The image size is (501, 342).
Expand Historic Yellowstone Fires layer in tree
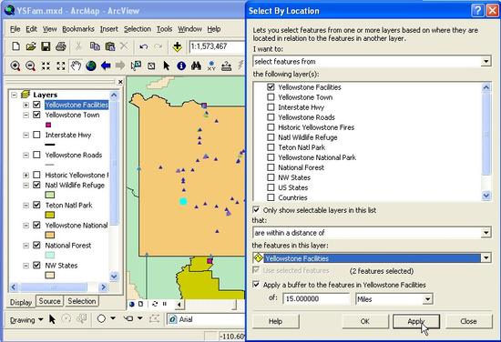(26, 176)
